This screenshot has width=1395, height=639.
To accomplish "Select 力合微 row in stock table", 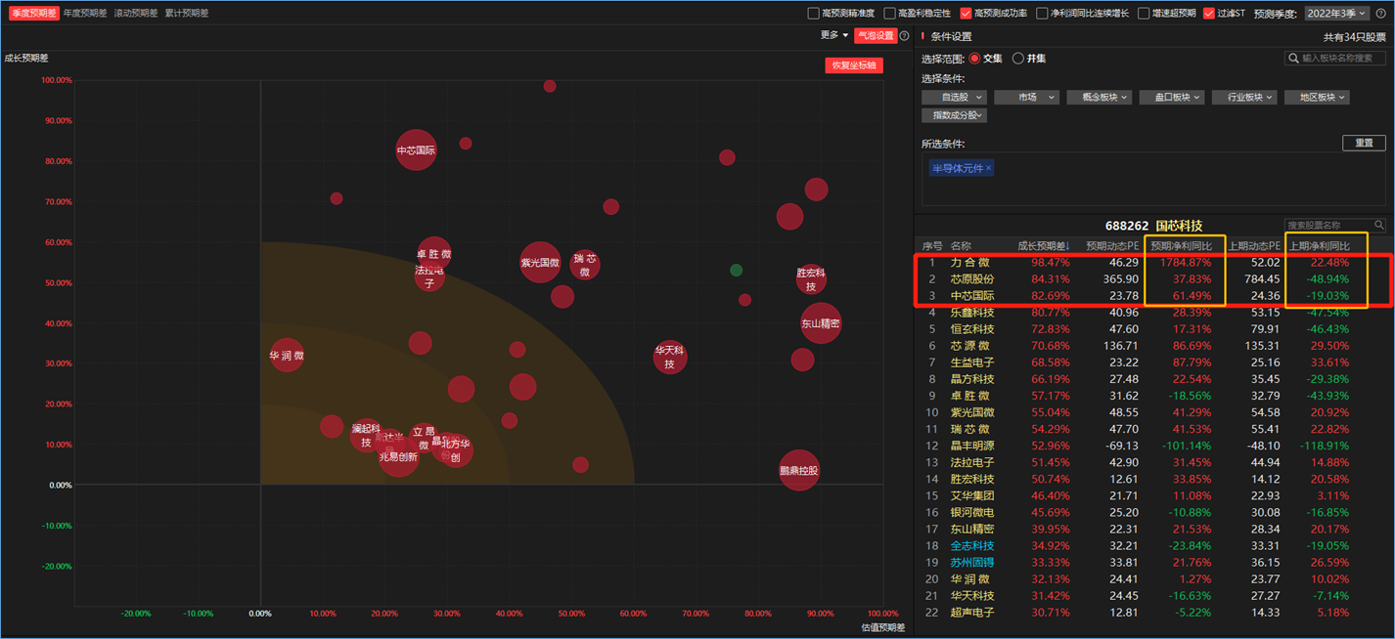I will [x=1152, y=262].
